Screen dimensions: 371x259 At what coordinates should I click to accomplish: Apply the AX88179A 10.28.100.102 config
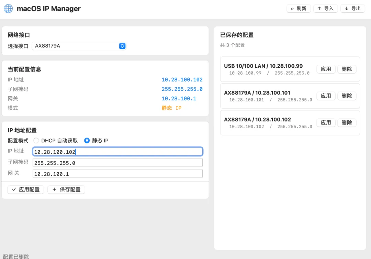click(x=326, y=122)
